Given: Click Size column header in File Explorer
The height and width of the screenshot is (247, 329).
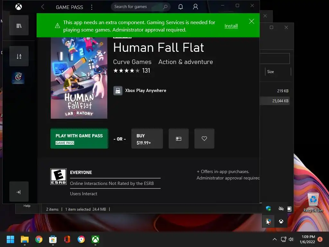Looking at the screenshot, I should click(278, 72).
